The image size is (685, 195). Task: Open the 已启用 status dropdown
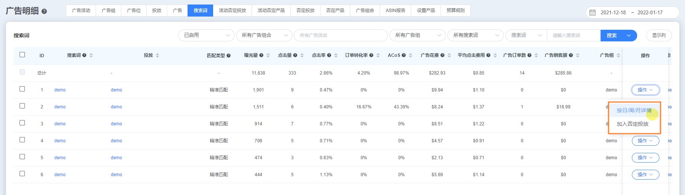click(x=206, y=35)
